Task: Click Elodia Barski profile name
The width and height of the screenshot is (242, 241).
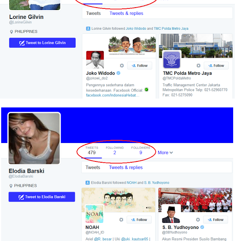Action: coord(27,171)
